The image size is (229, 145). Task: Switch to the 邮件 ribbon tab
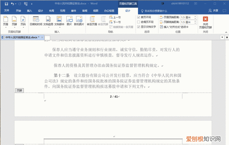[74, 11]
